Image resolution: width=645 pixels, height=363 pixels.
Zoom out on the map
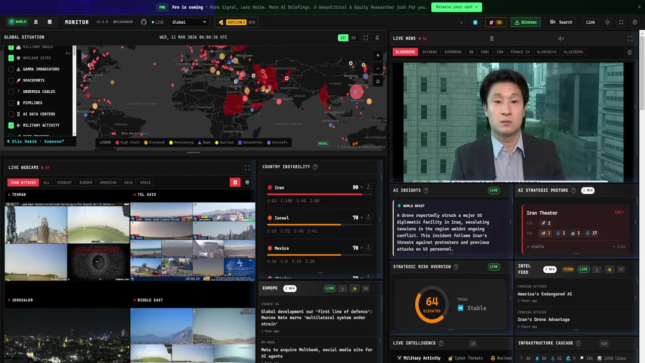pos(378,68)
